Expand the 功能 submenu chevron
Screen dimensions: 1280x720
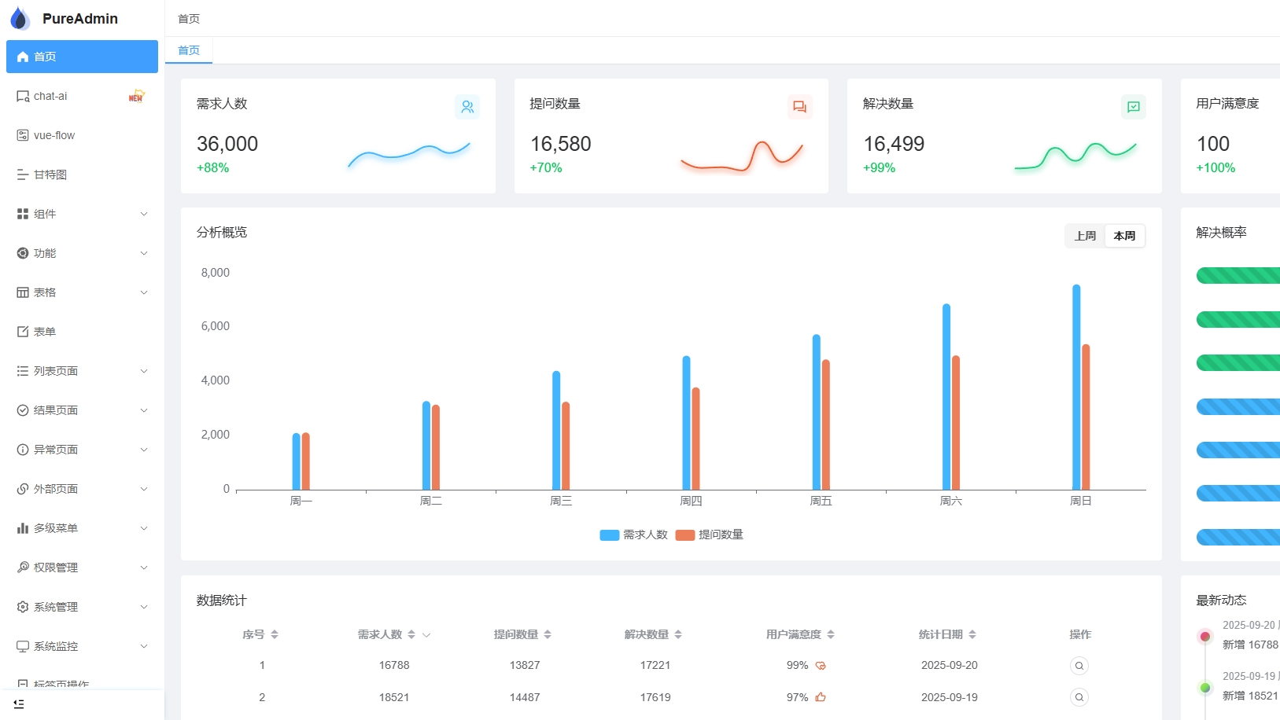(x=144, y=253)
